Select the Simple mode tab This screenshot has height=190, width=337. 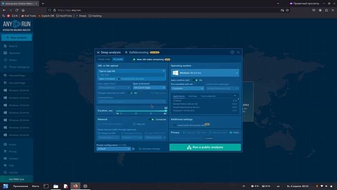(x=104, y=59)
